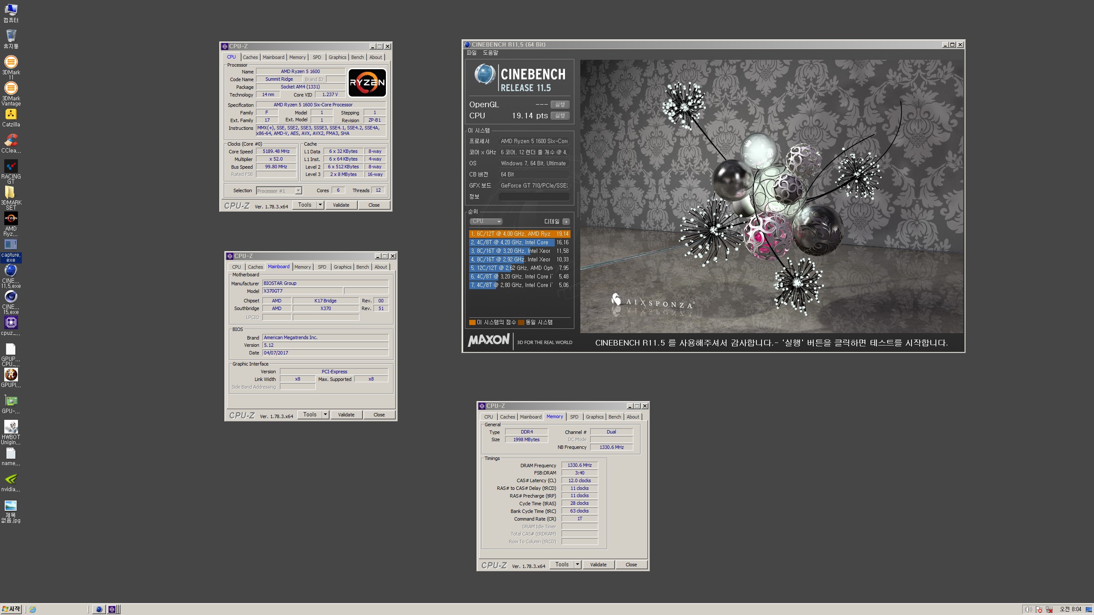Switch to the Cinebench taskbar button
1094x615 pixels.
[x=99, y=609]
